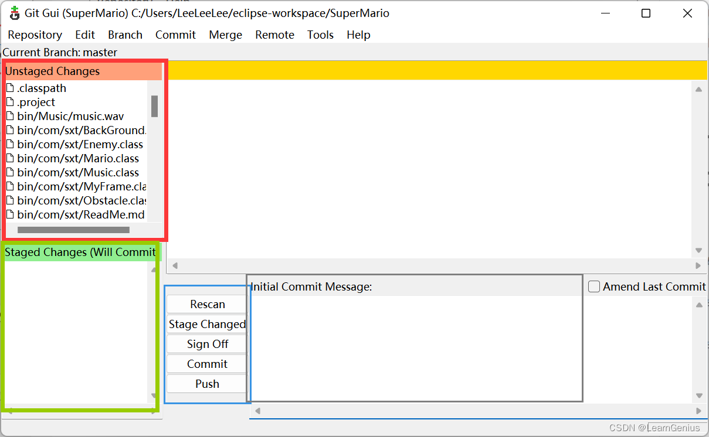Open the Help menu
The image size is (709, 437).
pos(358,35)
